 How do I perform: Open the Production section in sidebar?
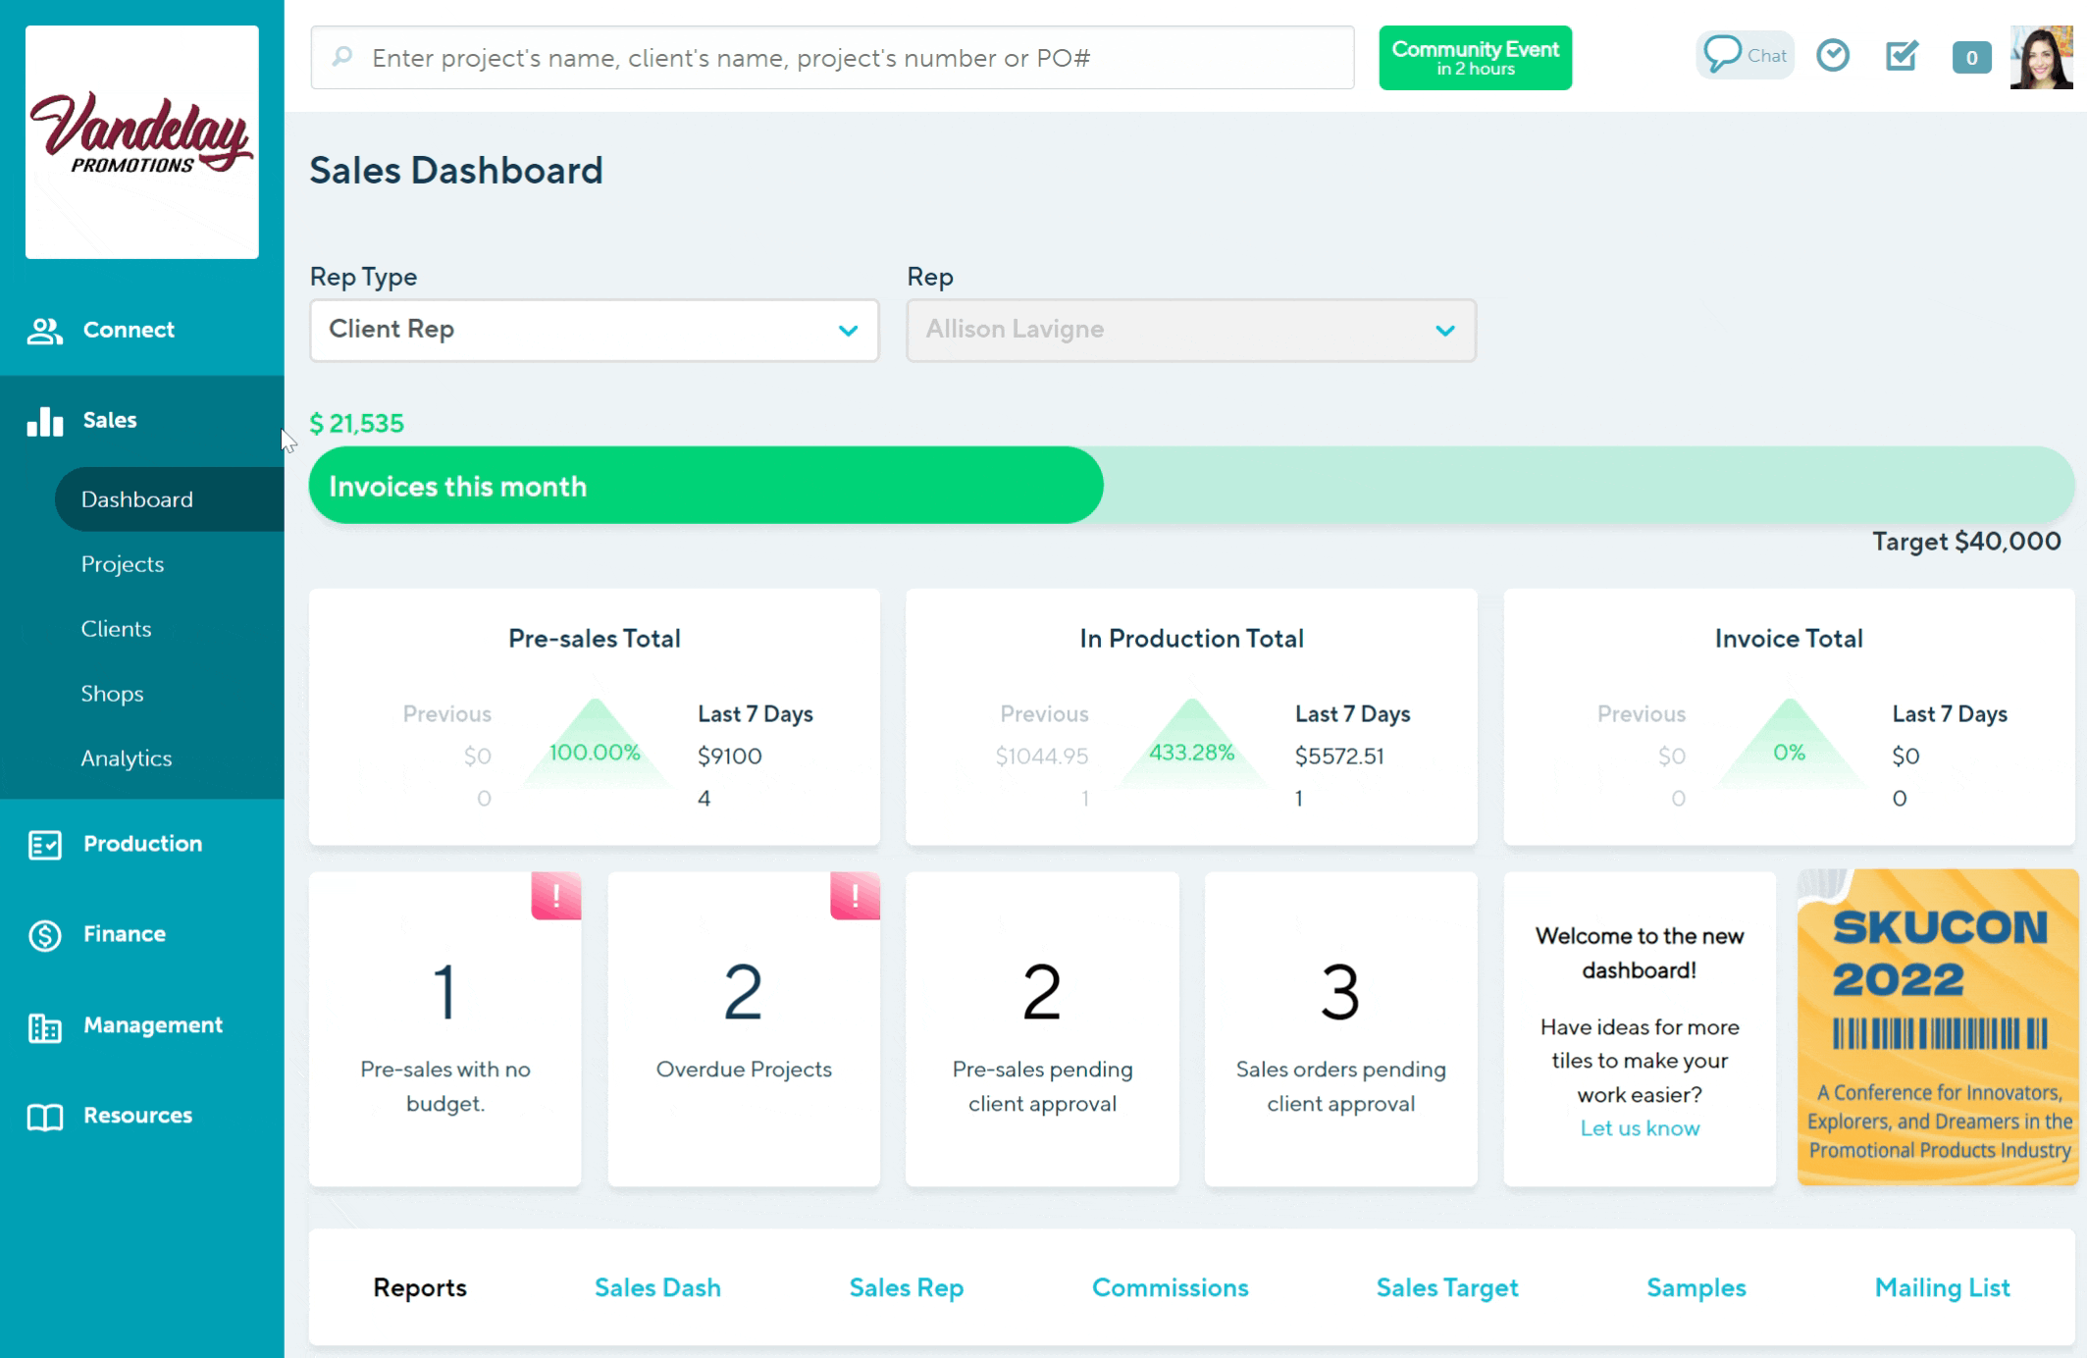pos(141,844)
